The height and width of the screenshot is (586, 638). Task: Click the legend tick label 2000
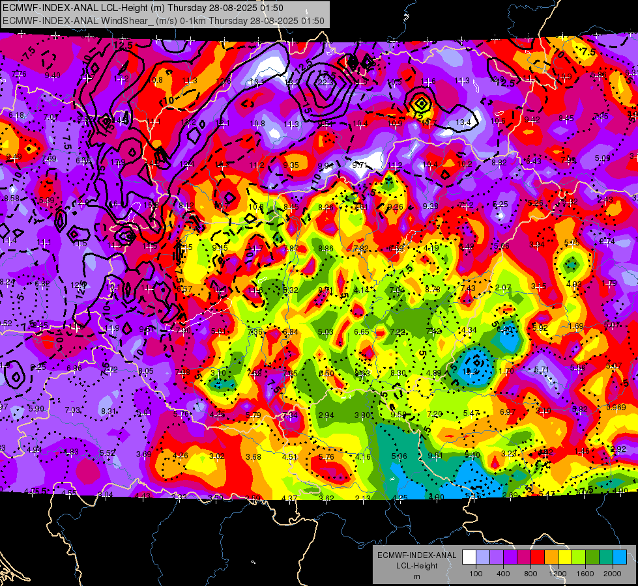(x=613, y=574)
